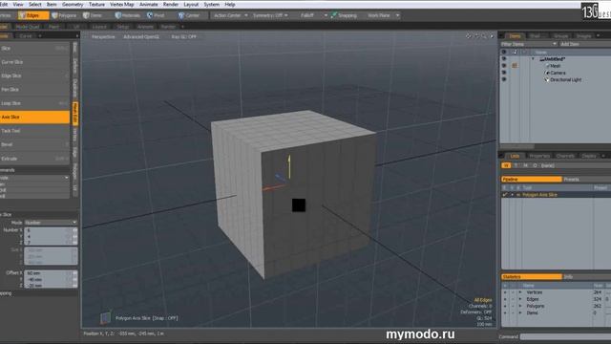Select Polygons selection mode
The image size is (611, 344).
(x=65, y=15)
